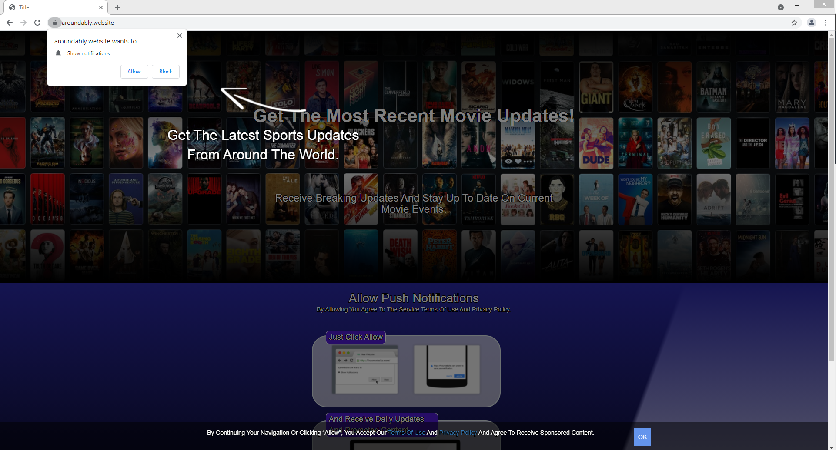Open the tab search dropdown circle icon

781,7
